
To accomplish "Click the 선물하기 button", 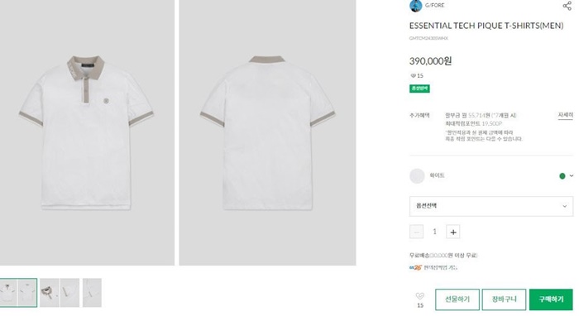I will (457, 299).
